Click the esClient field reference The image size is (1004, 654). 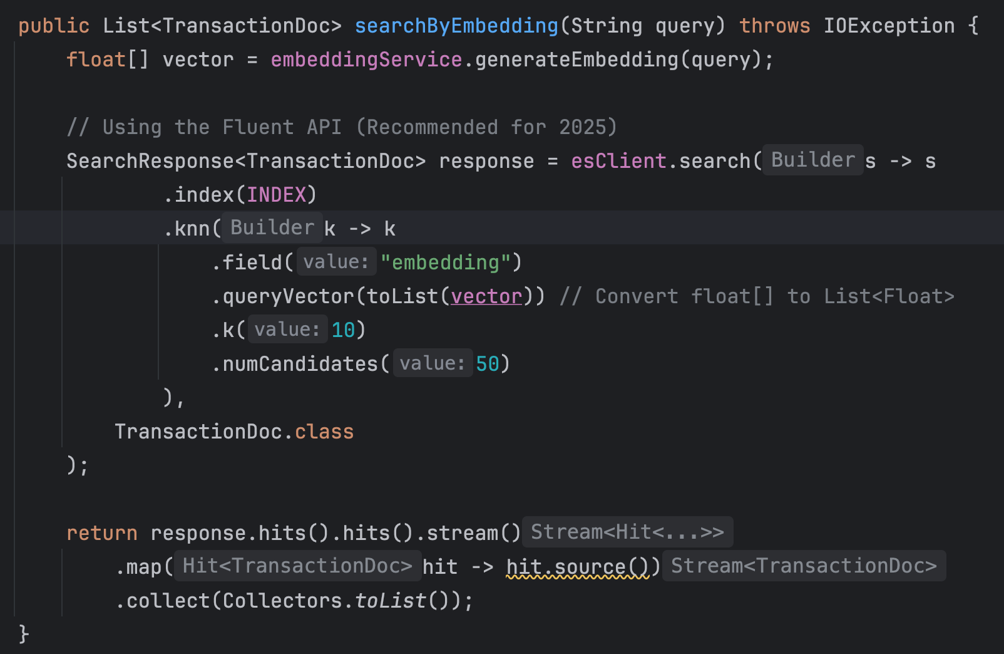click(x=618, y=161)
